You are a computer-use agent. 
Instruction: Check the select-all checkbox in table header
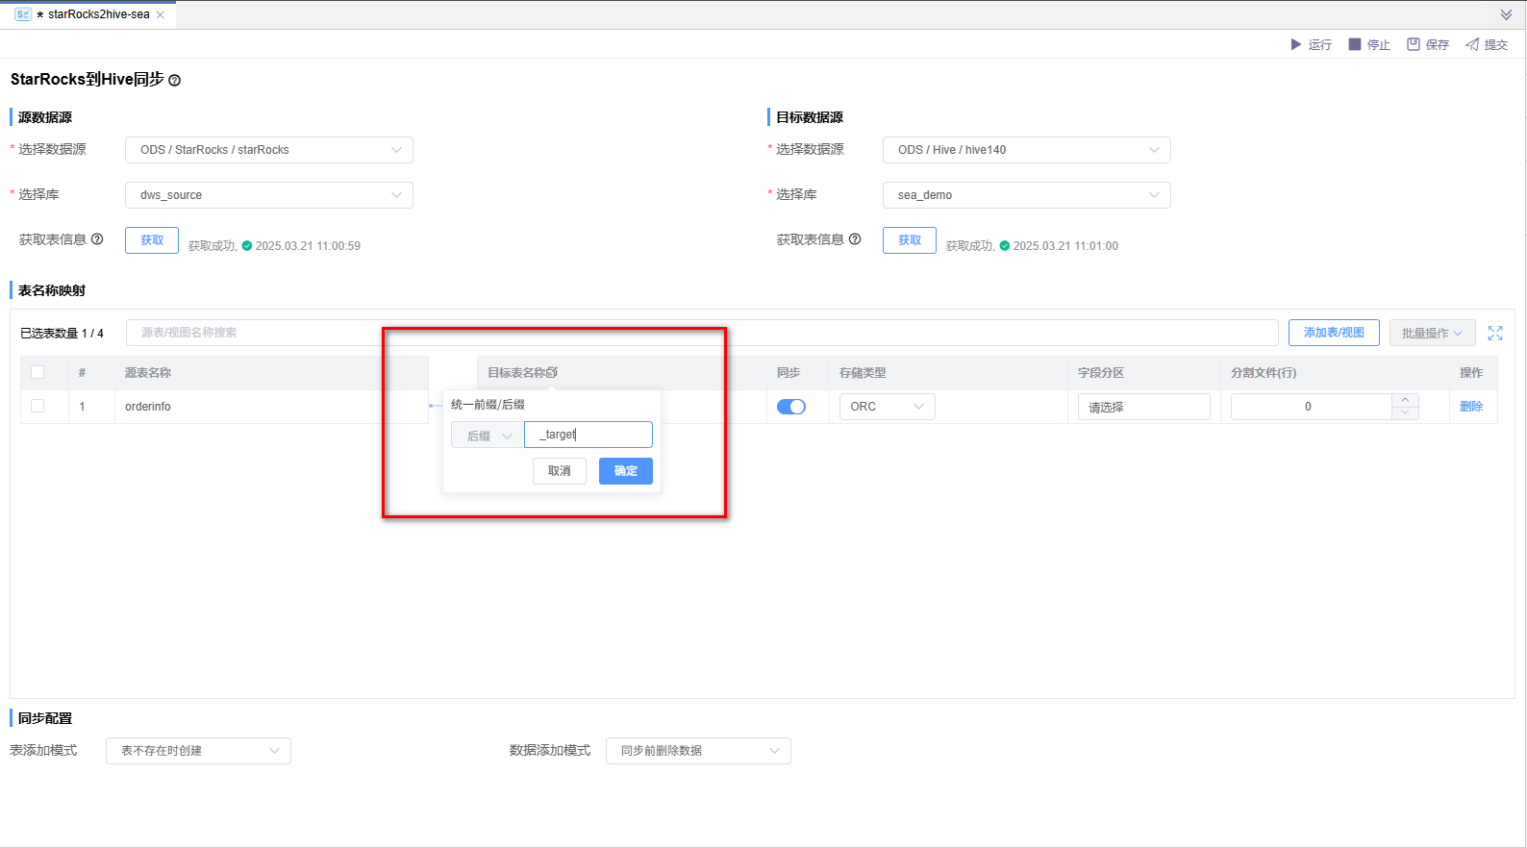(x=38, y=372)
